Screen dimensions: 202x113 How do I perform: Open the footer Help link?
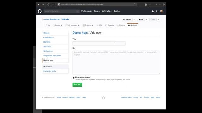(x=84, y=97)
